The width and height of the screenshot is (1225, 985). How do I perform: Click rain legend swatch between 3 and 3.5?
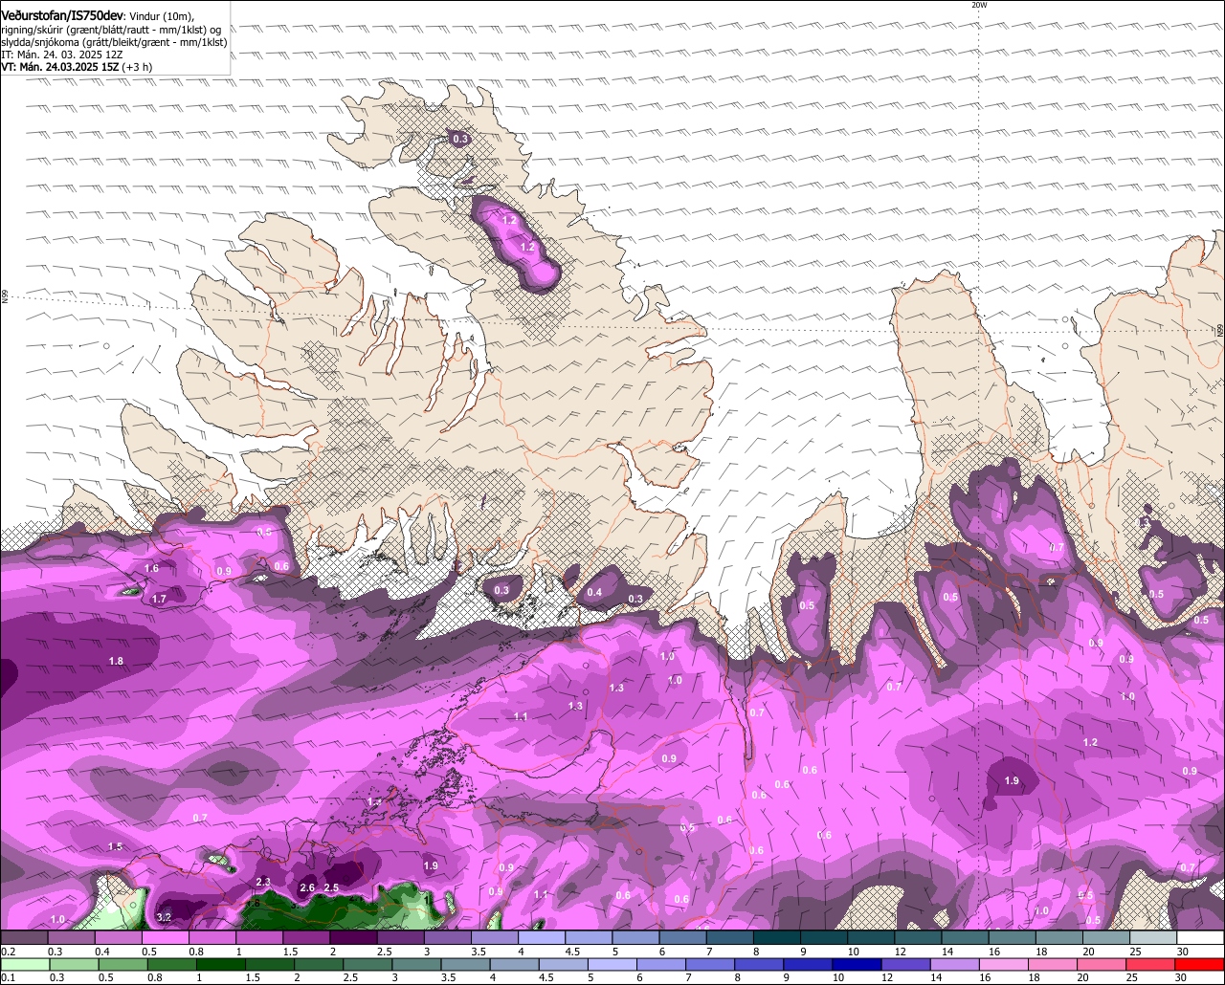[415, 964]
